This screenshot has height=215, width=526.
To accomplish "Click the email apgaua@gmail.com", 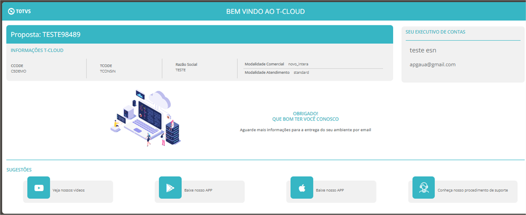I will click(433, 64).
